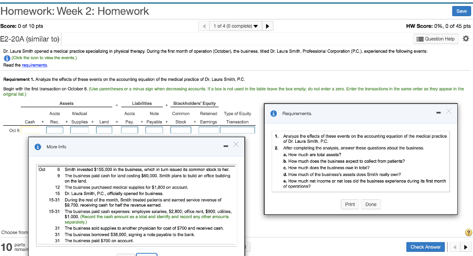
Task: Click the '(Click the icon to view the events.)' text
Action: [44, 58]
